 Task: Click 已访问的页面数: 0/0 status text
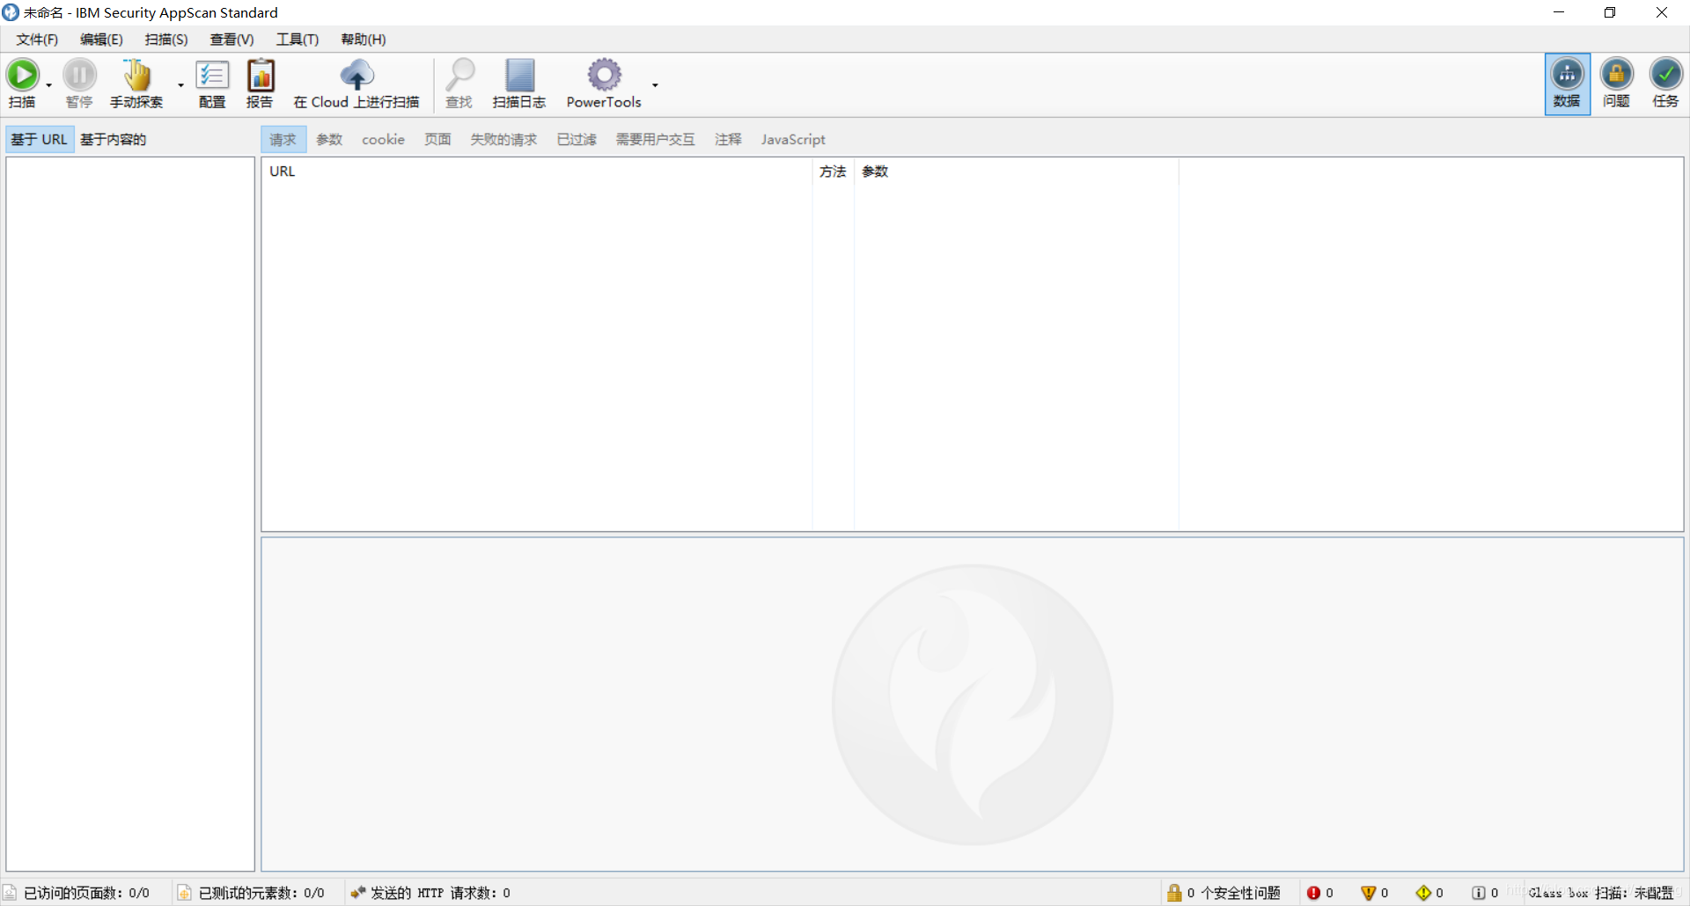click(86, 893)
